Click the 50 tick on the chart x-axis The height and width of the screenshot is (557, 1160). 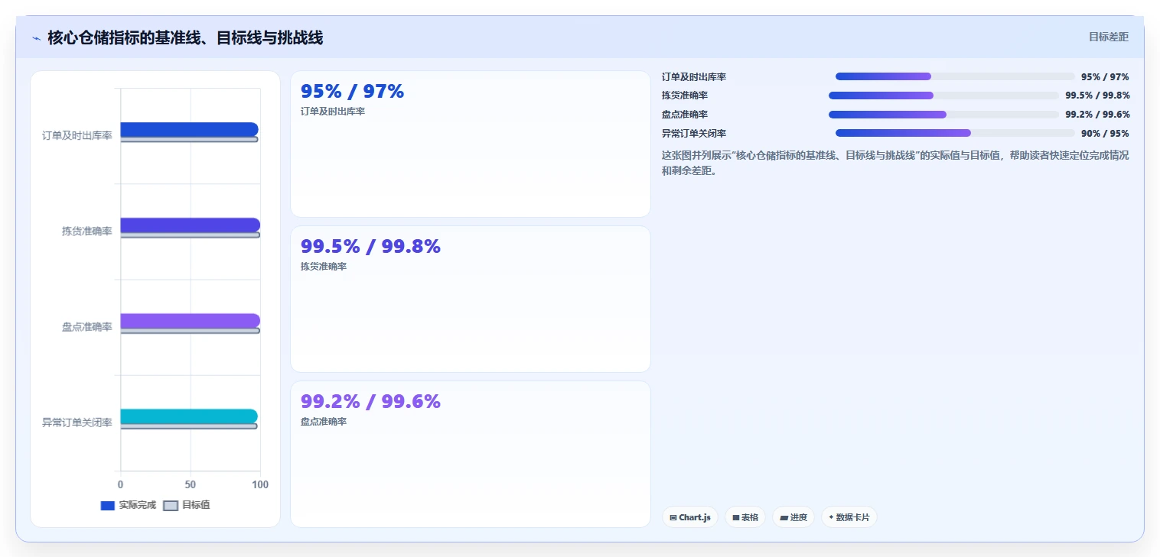point(191,484)
